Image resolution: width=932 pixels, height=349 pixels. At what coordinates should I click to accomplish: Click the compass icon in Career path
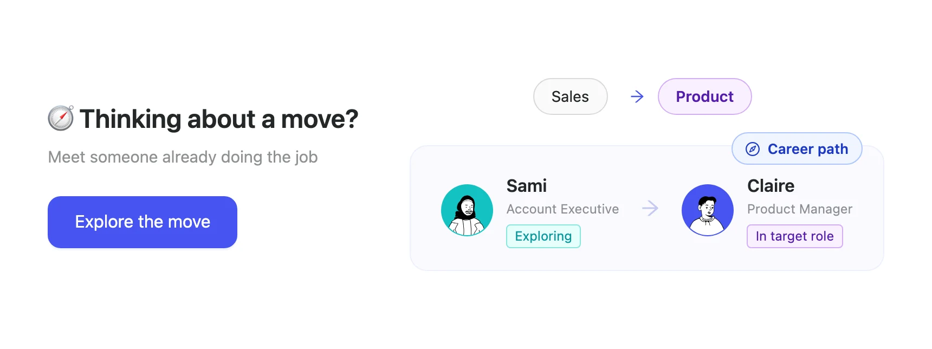coord(753,149)
